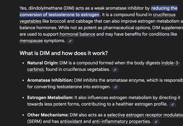Click the Other Mechanisms bold label
183x126 pixels.
(48, 115)
